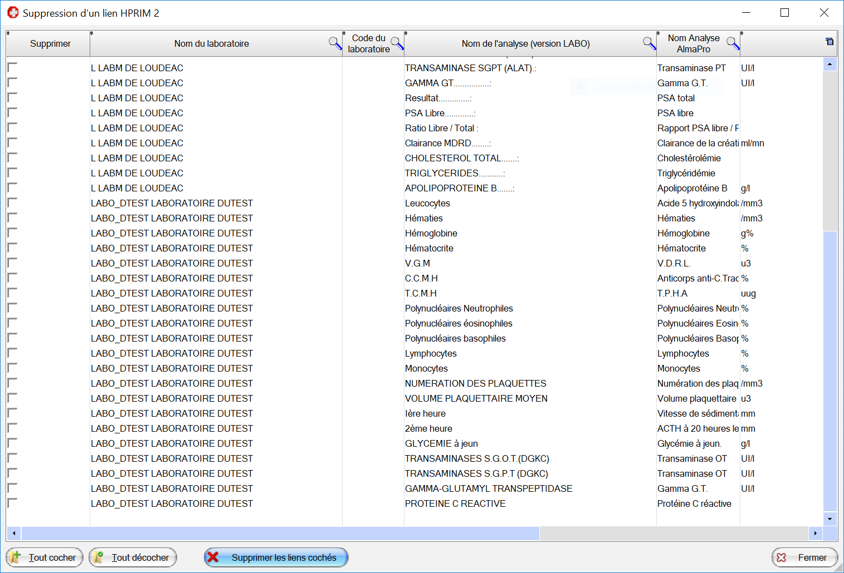This screenshot has height=573, width=844.
Task: Click the Tout cocher button
Action: pos(45,557)
